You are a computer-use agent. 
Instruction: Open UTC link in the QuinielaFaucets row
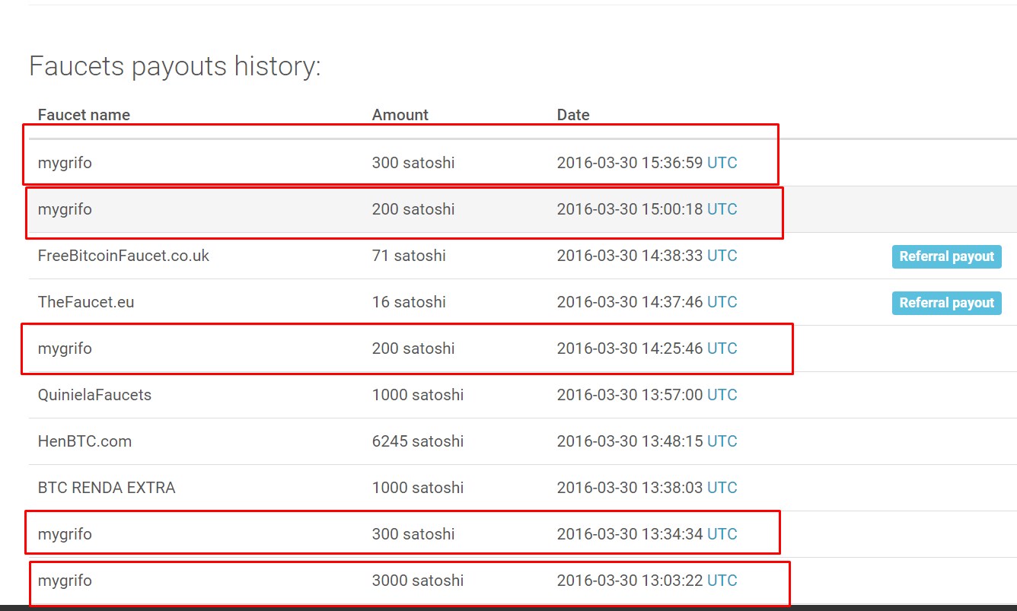(x=722, y=395)
